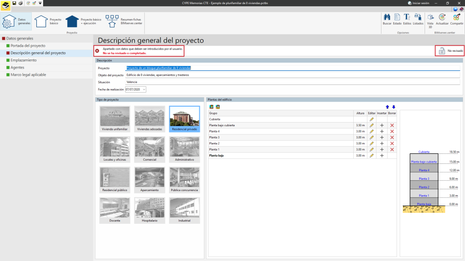The image size is (465, 261).
Task: Open Marco legal aplicable in sidebar
Action: (28, 75)
